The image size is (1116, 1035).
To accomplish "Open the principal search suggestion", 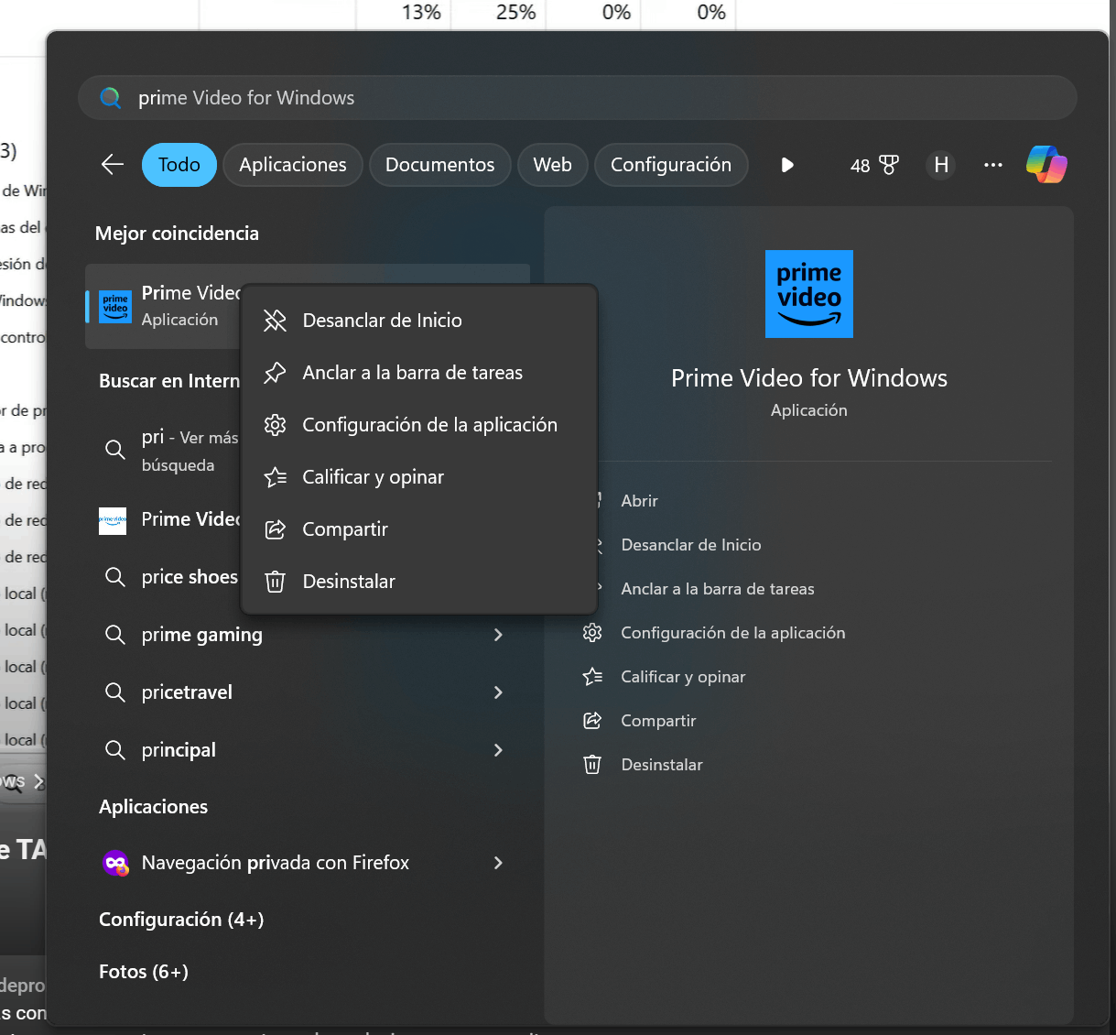I will coord(307,750).
